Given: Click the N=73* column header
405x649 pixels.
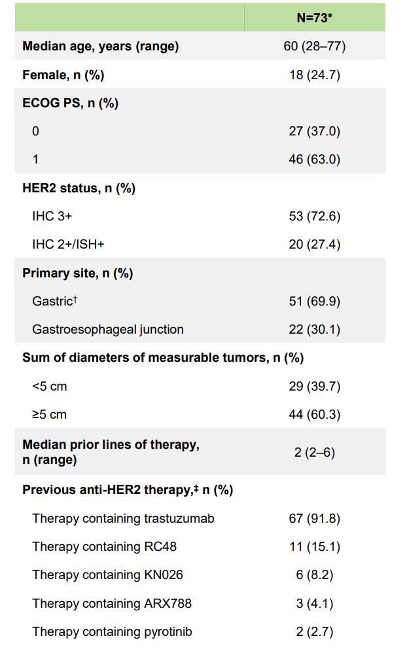Looking at the screenshot, I should point(314,18).
